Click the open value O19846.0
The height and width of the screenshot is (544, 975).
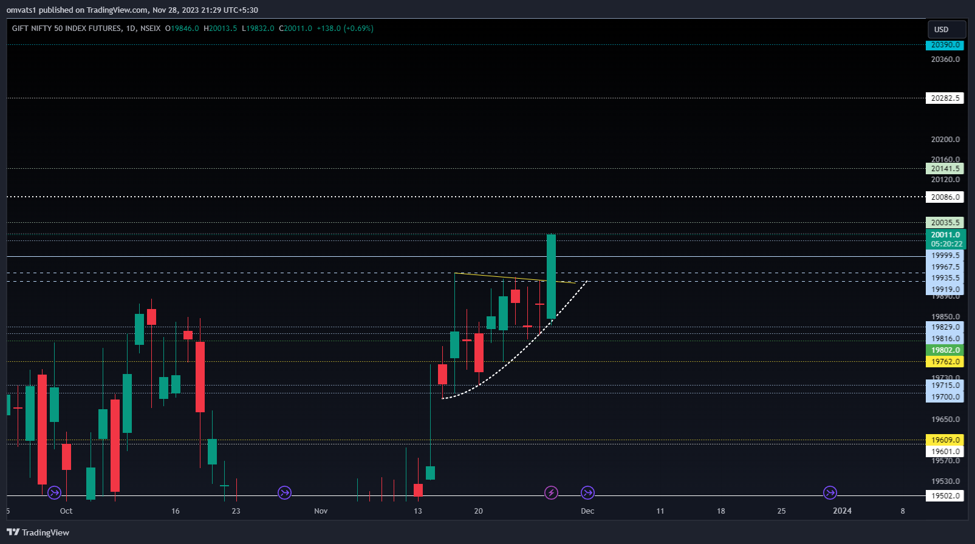pyautogui.click(x=182, y=29)
